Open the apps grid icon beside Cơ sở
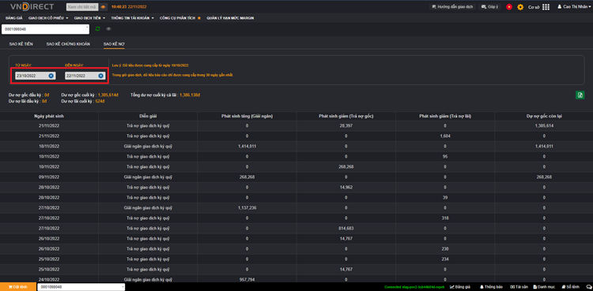The width and height of the screenshot is (593, 291). pyautogui.click(x=546, y=7)
